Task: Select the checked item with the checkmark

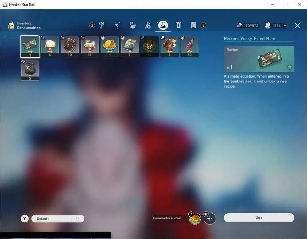Action: pyautogui.click(x=150, y=47)
